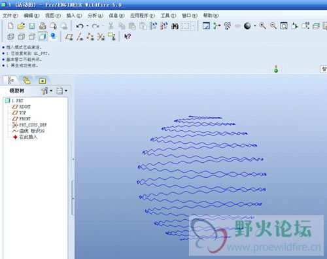Open the dropdown next to Undo
The width and height of the screenshot is (327, 259).
tap(88, 26)
